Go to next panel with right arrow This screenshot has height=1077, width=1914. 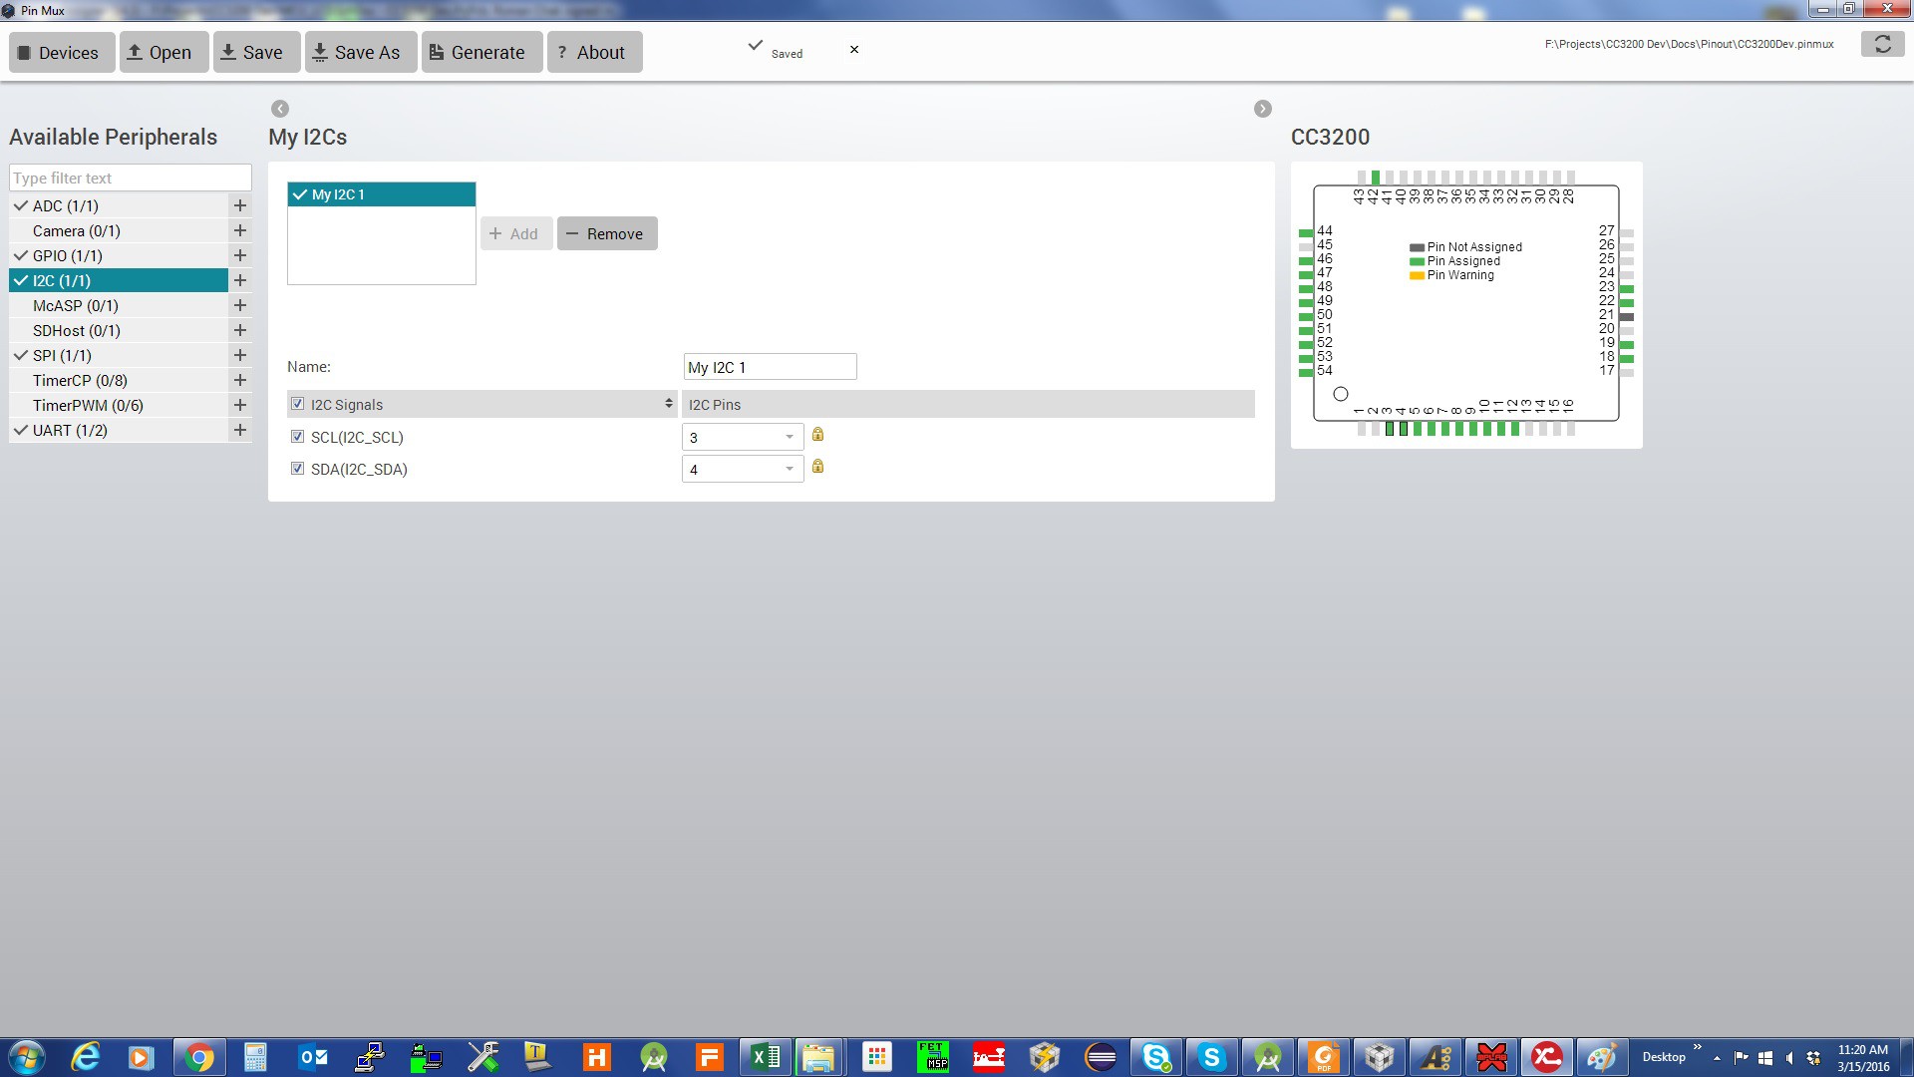1263,109
